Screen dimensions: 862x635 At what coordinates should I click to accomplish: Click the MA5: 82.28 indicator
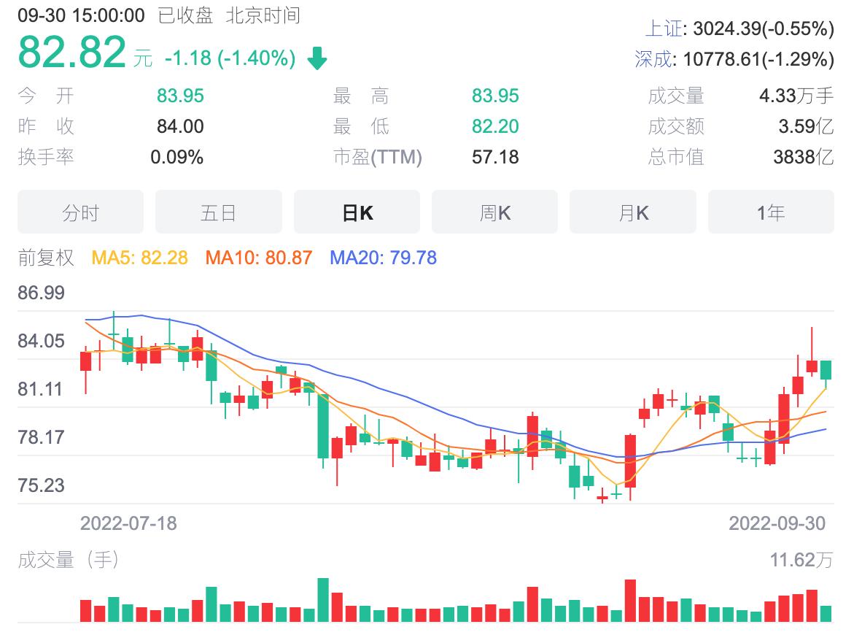point(139,257)
